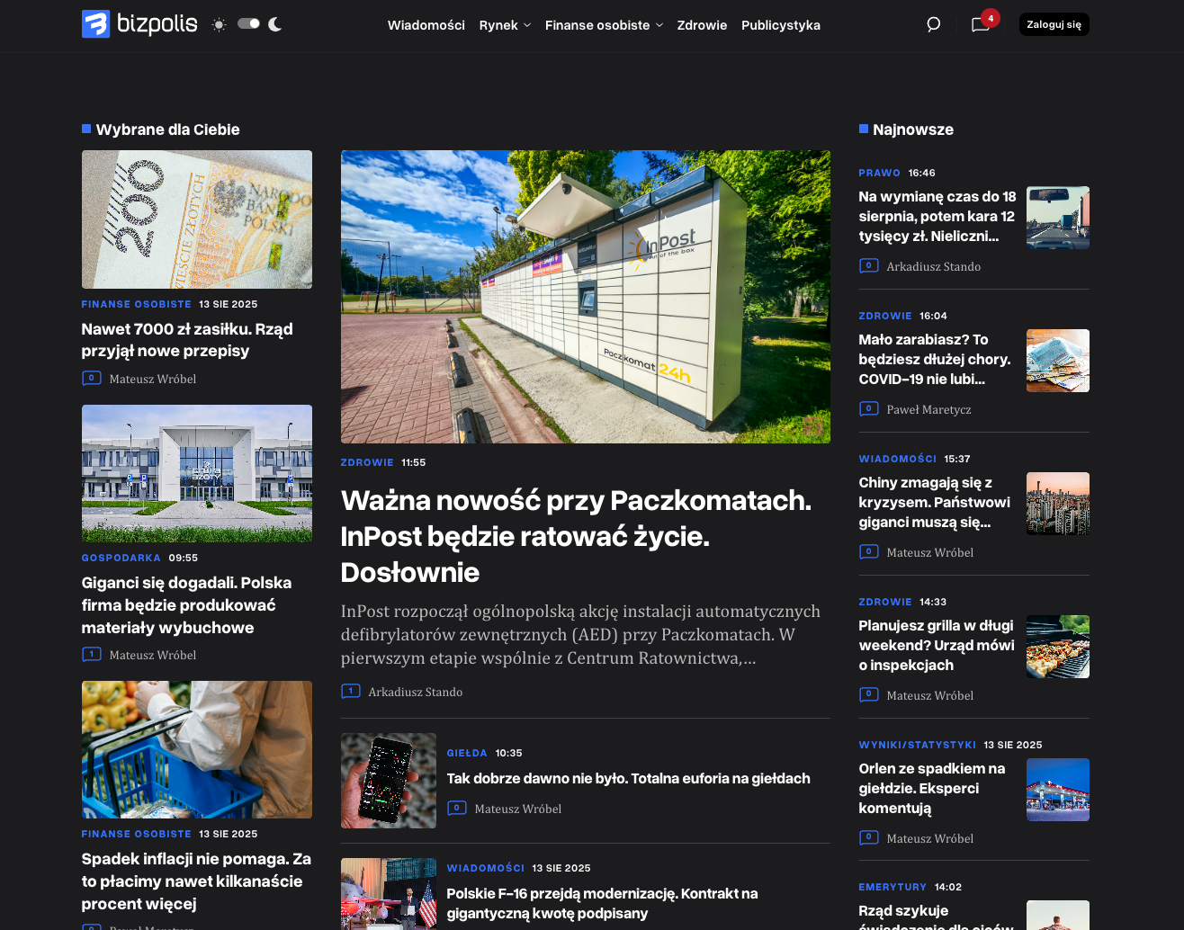This screenshot has height=930, width=1184.
Task: Open the Publicystyka menu item
Action: 781,25
